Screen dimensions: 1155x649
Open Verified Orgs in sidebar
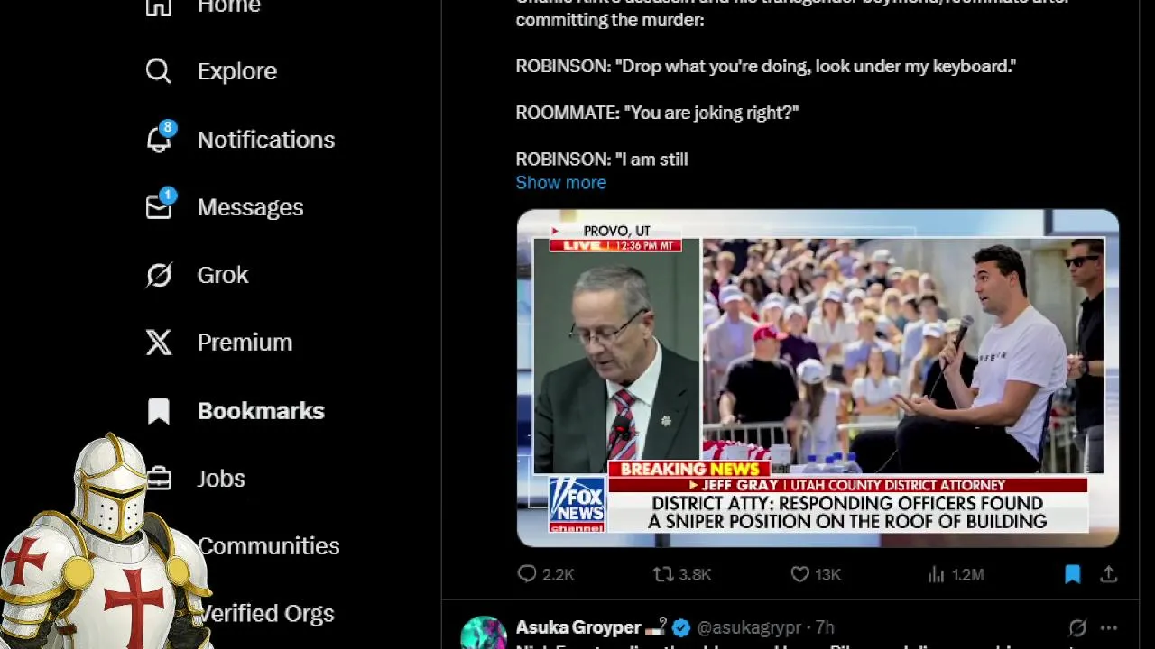tap(266, 614)
